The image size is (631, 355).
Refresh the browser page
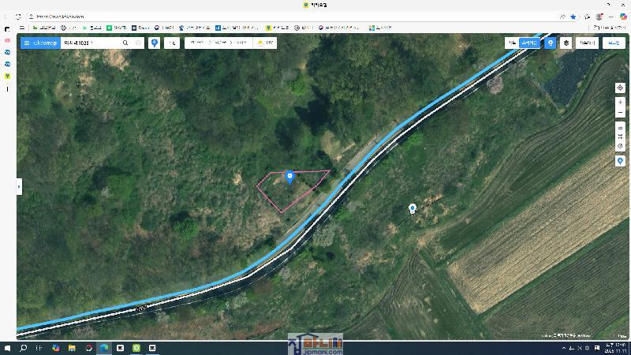pos(18,16)
